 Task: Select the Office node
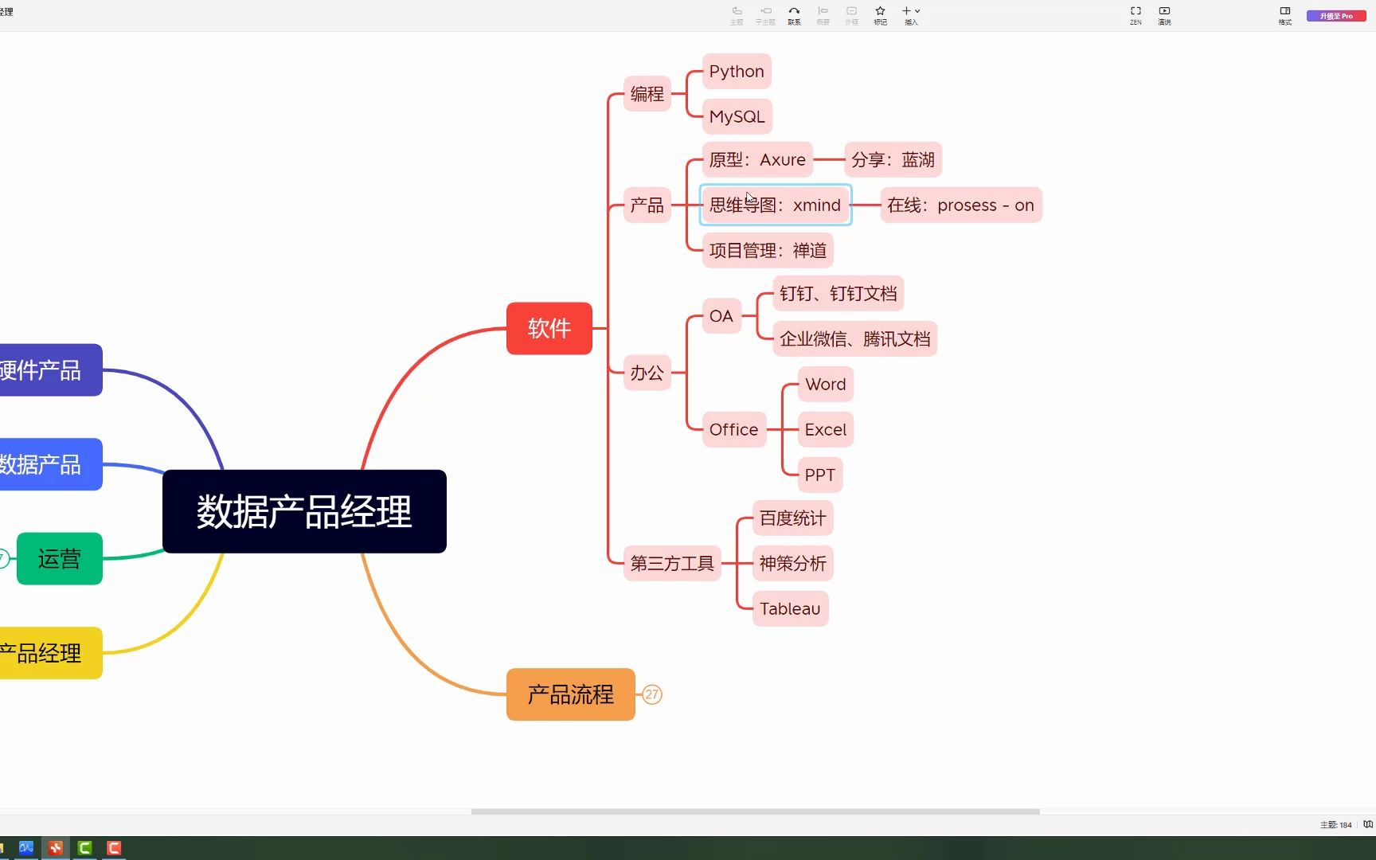pyautogui.click(x=734, y=430)
